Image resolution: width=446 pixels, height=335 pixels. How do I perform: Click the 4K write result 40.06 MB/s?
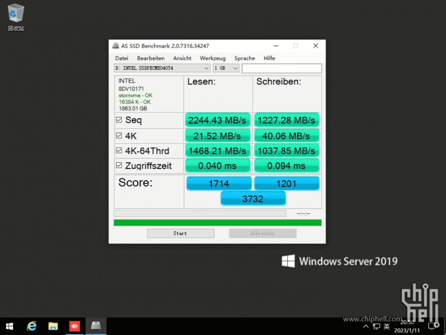pos(286,136)
